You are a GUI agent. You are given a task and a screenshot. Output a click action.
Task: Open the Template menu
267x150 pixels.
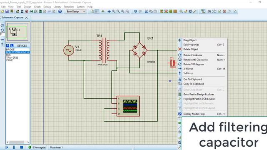[x=69, y=7]
